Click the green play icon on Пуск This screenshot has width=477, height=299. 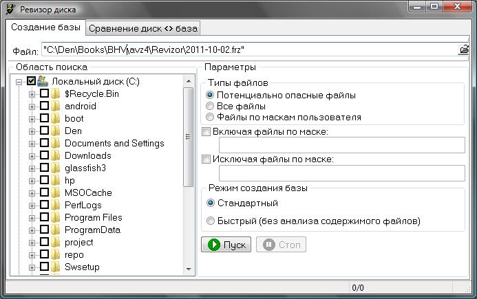(213, 245)
